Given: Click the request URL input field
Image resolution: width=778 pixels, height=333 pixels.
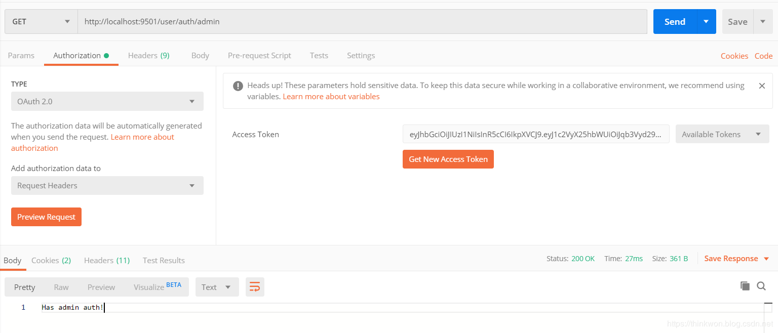Looking at the screenshot, I should pyautogui.click(x=362, y=22).
